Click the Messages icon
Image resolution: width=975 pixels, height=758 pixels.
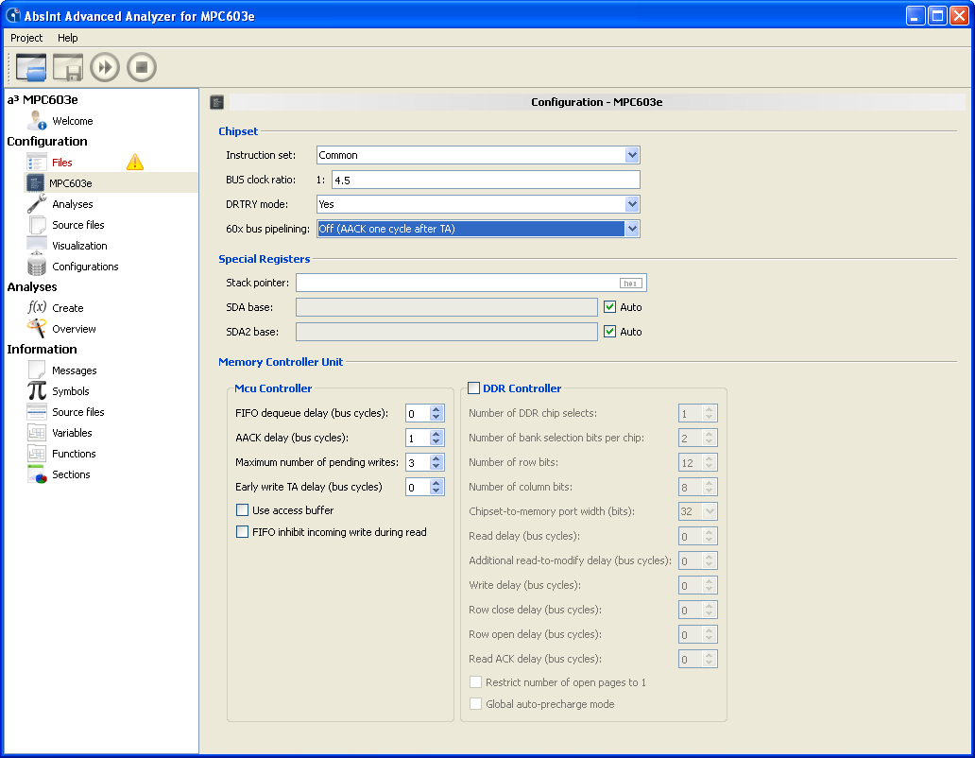coord(37,370)
